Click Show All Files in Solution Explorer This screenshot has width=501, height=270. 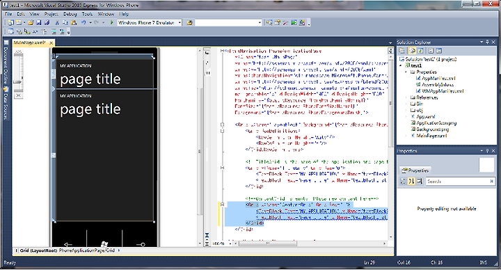tap(412, 51)
